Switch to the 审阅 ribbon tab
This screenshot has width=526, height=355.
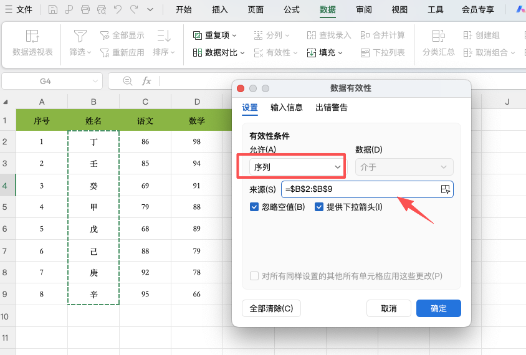pos(364,10)
